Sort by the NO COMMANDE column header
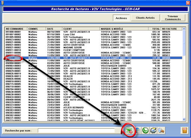 point(16,29)
